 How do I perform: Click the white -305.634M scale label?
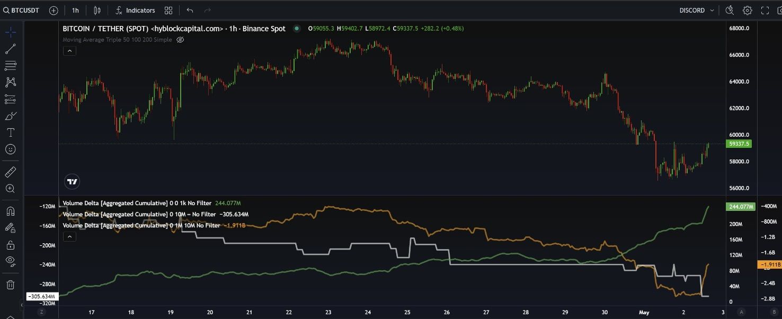pos(42,297)
